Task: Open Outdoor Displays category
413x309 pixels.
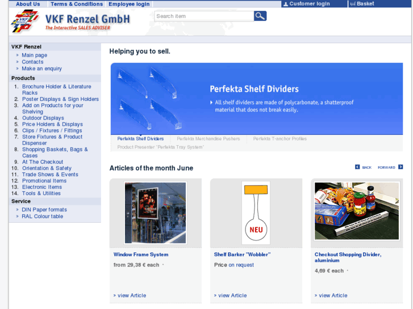Action: point(43,118)
